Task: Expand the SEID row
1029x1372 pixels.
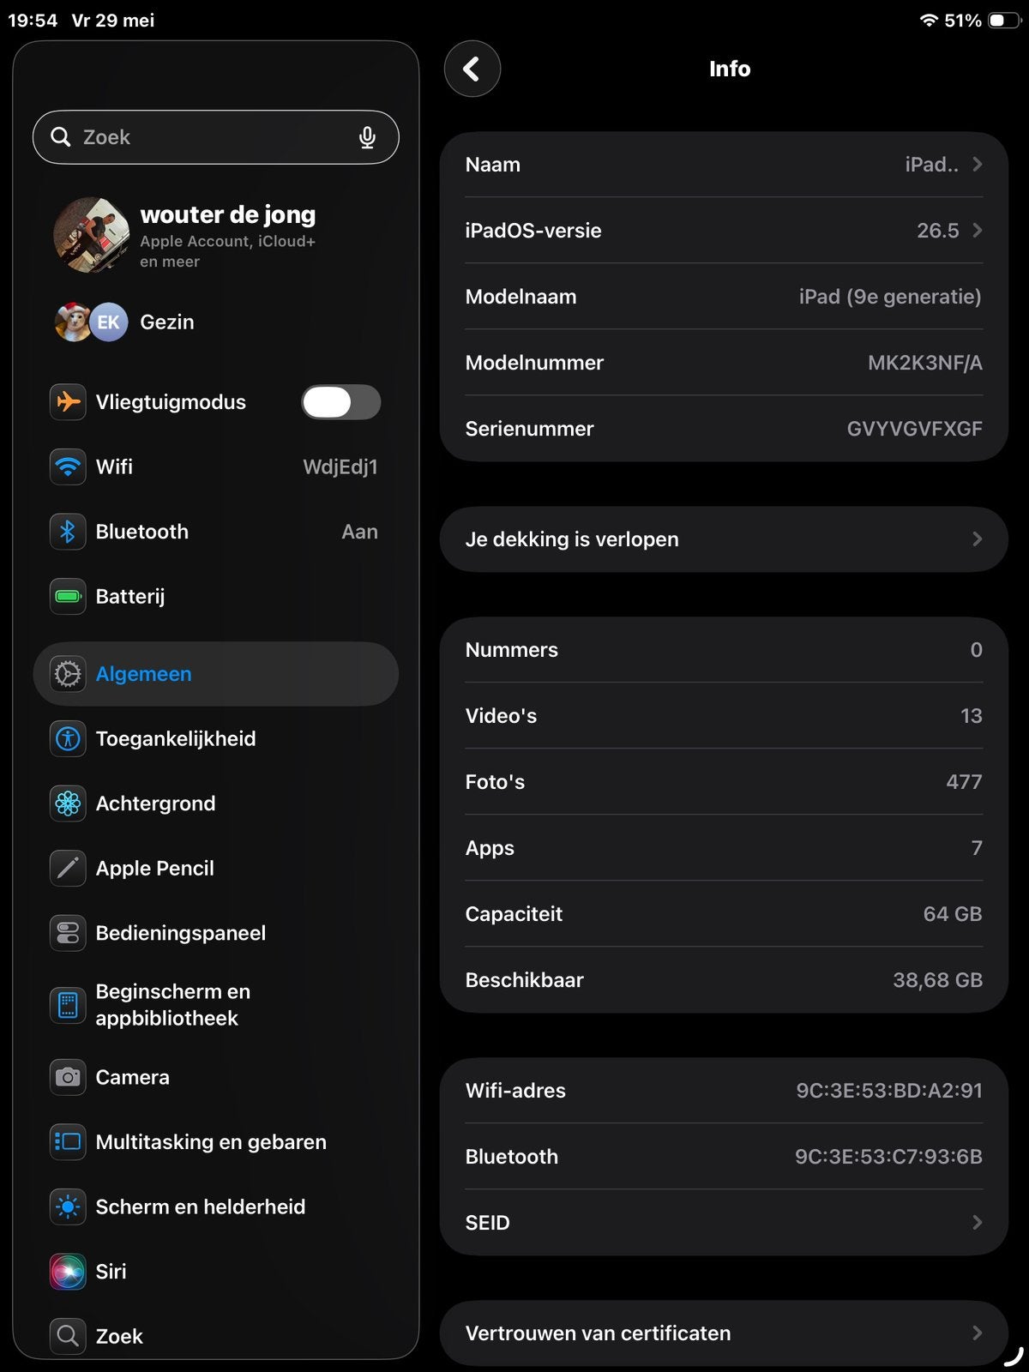Action: coord(724,1223)
